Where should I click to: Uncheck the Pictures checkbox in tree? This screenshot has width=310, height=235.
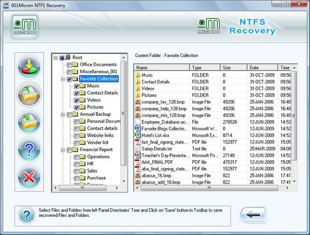[x=76, y=107]
